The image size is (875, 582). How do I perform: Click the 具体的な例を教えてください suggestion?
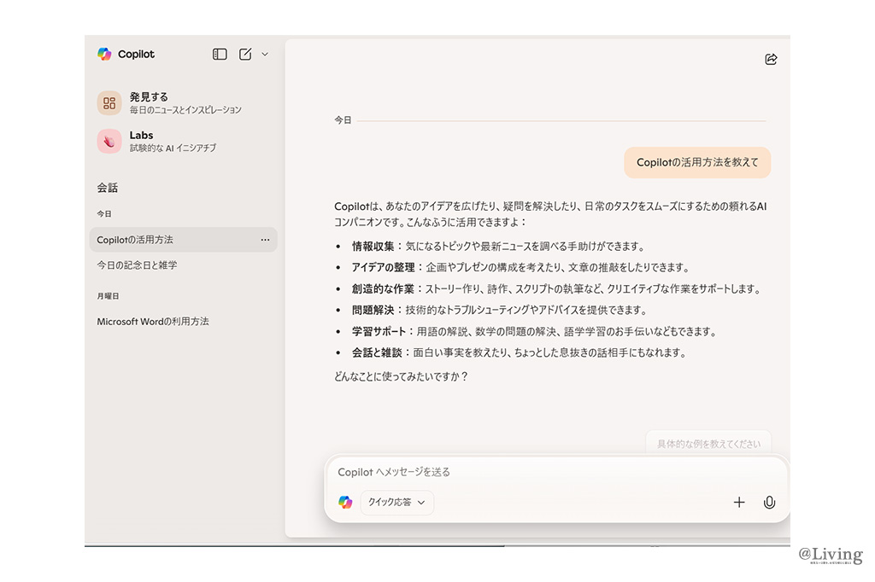click(708, 443)
